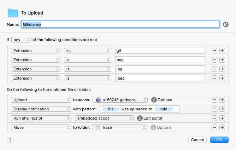Screen dimensions: 236x150
Task: Remove the gif extension condition
Action: 214,51
